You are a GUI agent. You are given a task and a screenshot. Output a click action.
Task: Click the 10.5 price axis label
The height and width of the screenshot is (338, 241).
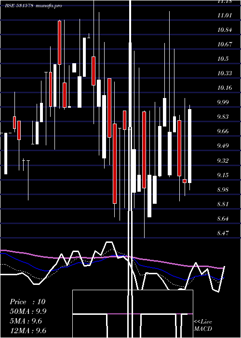coord(223,59)
